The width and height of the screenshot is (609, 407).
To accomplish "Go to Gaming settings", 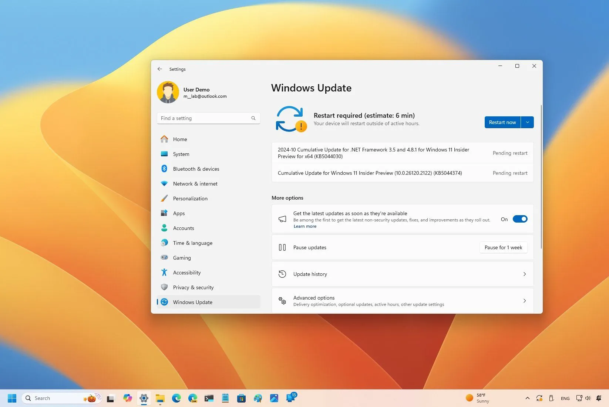I will pyautogui.click(x=209, y=258).
